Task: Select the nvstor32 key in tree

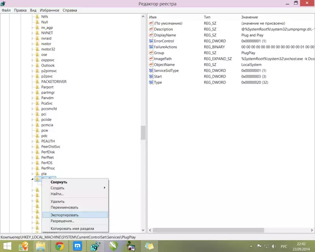Action: pyautogui.click(x=48, y=49)
